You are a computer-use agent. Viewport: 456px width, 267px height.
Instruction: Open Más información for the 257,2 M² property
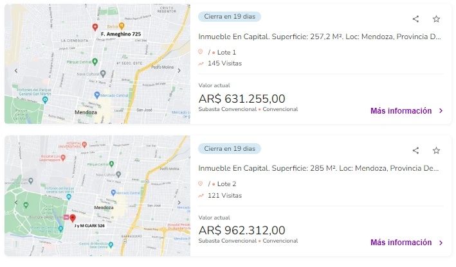click(x=406, y=111)
